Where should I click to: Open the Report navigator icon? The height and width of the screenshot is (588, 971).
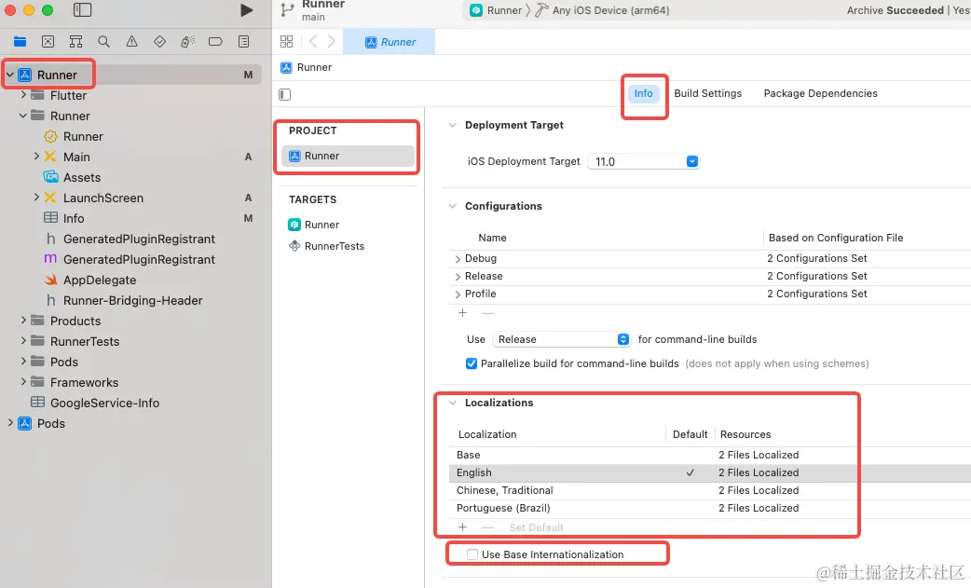[244, 42]
